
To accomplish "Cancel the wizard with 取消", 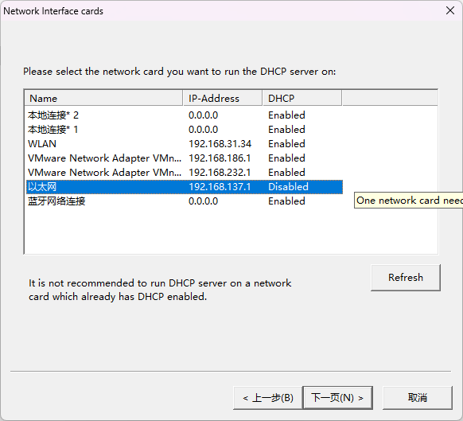I will [417, 398].
